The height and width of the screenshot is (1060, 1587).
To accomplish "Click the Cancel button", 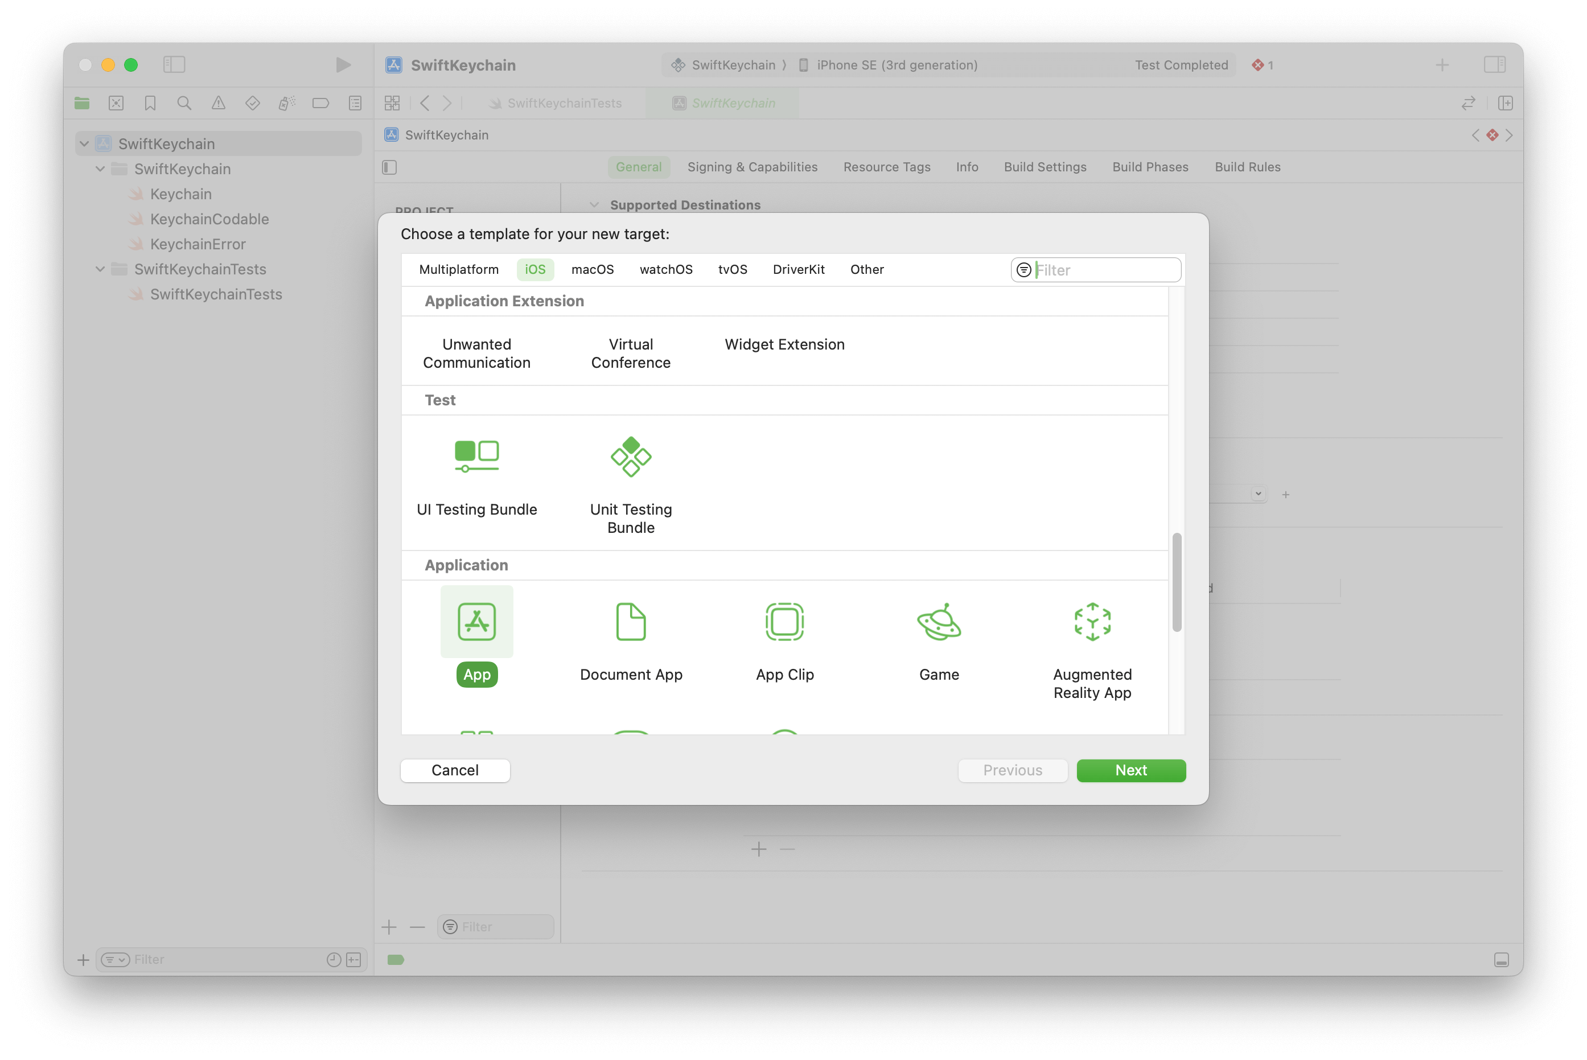I will tap(455, 770).
